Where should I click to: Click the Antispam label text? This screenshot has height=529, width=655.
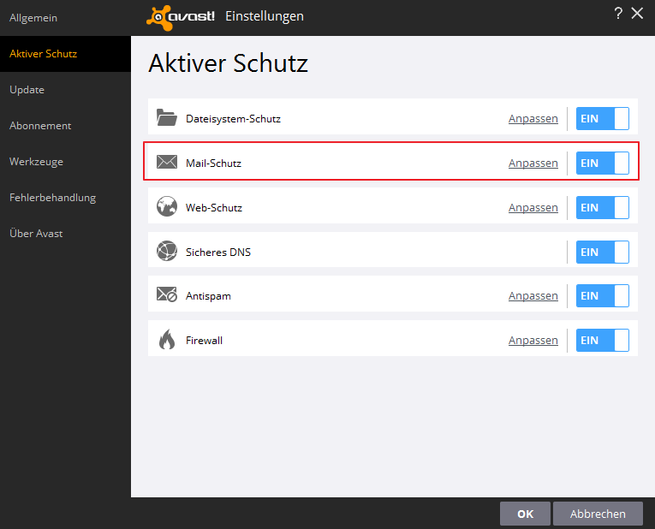pyautogui.click(x=208, y=296)
